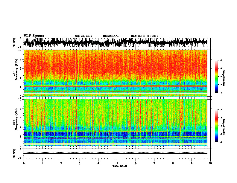Click tick label 9 on Time axis
The image size is (237, 183).
pyautogui.click(x=192, y=163)
